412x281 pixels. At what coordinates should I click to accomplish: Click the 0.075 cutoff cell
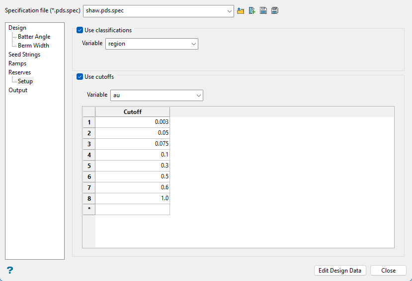pos(132,144)
